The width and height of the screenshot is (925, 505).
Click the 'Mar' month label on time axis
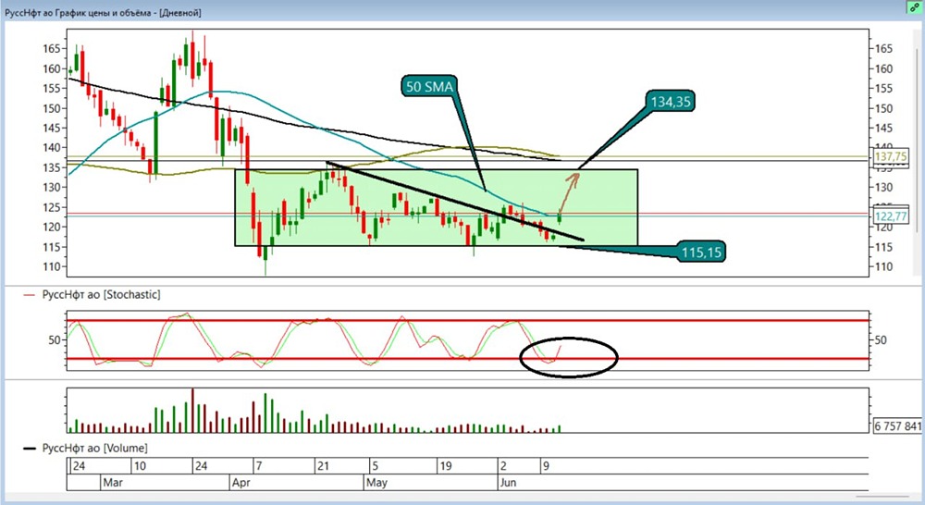113,483
